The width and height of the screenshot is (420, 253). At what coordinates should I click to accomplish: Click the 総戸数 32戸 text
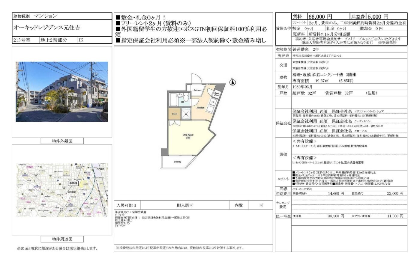304,93
